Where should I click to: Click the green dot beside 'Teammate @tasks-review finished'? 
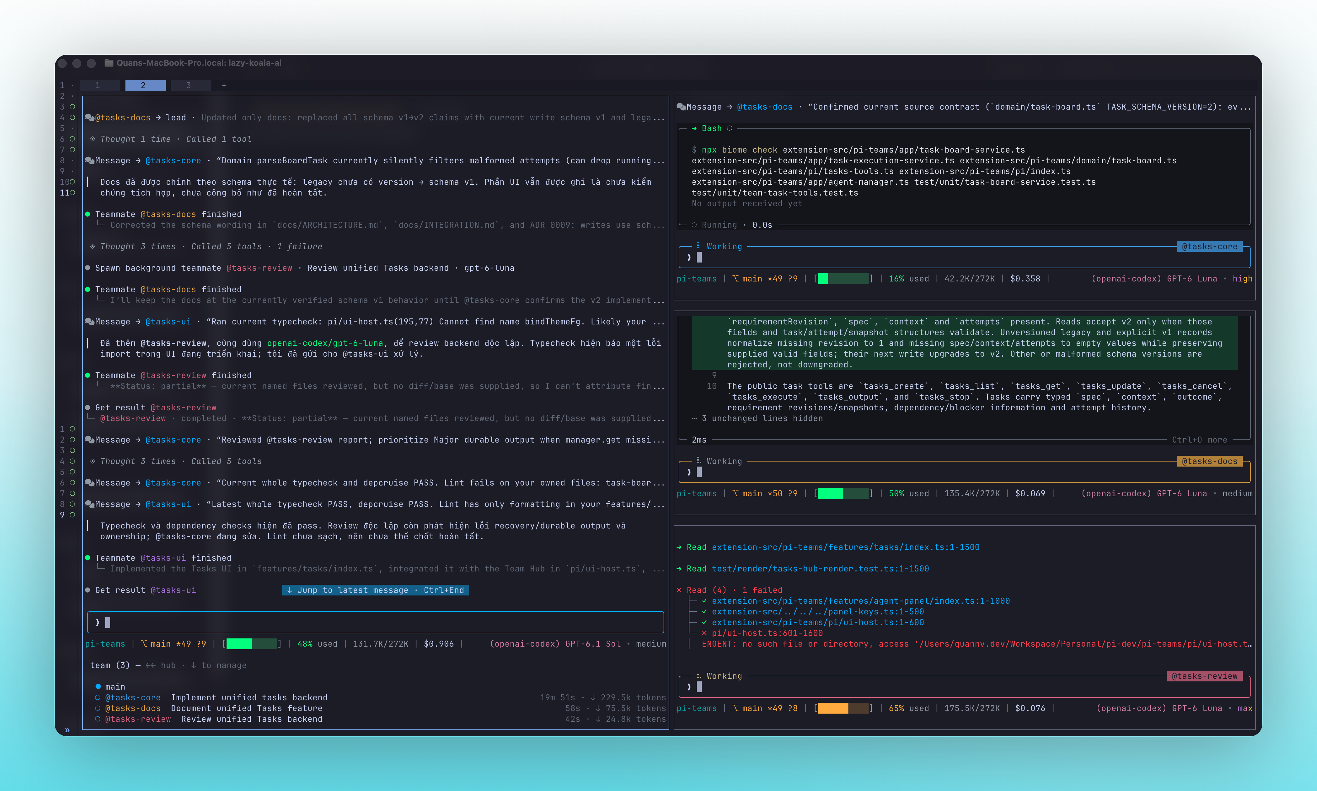coord(88,375)
